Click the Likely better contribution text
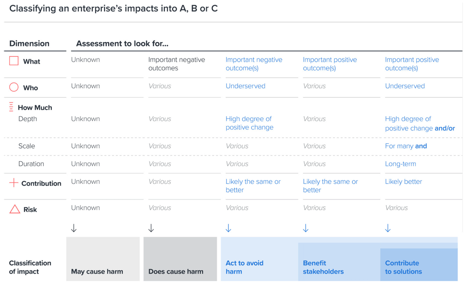Screen dimensions: 466x285 pyautogui.click(x=404, y=182)
